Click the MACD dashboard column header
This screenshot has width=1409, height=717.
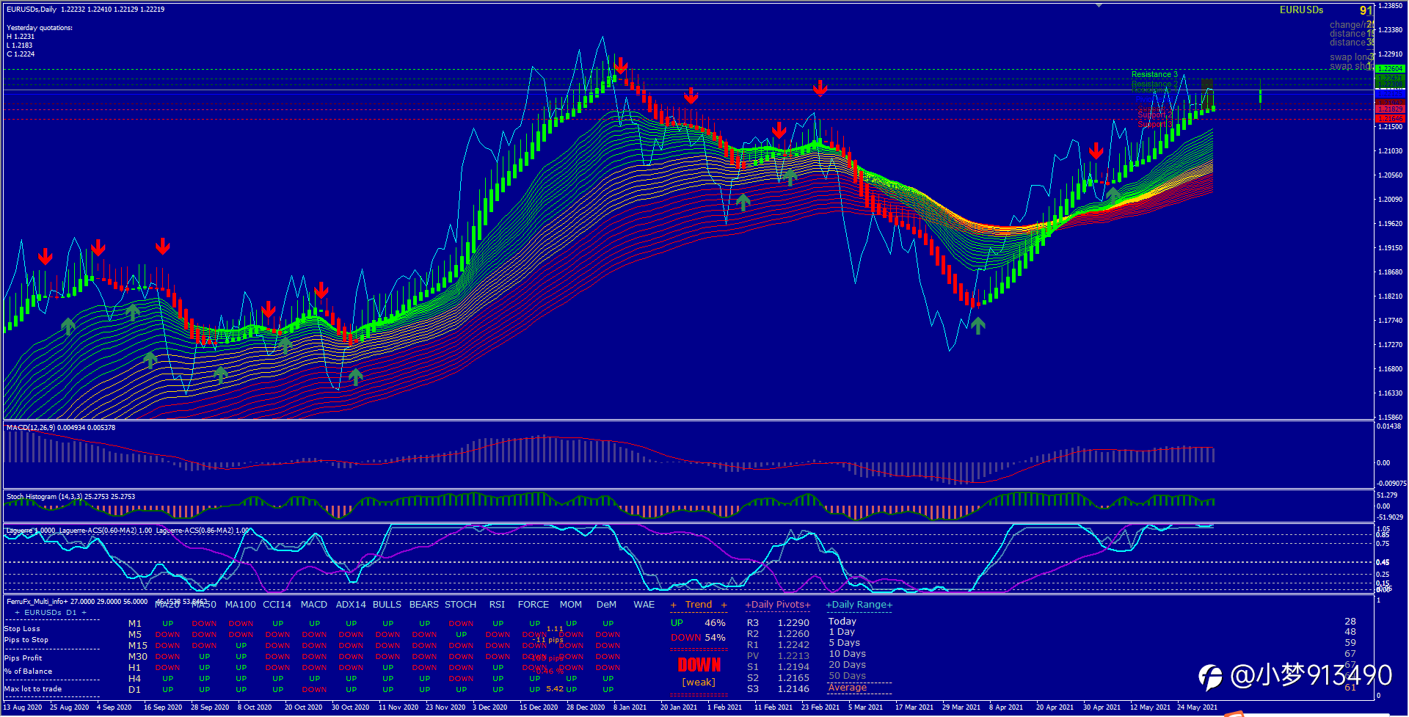pos(314,605)
